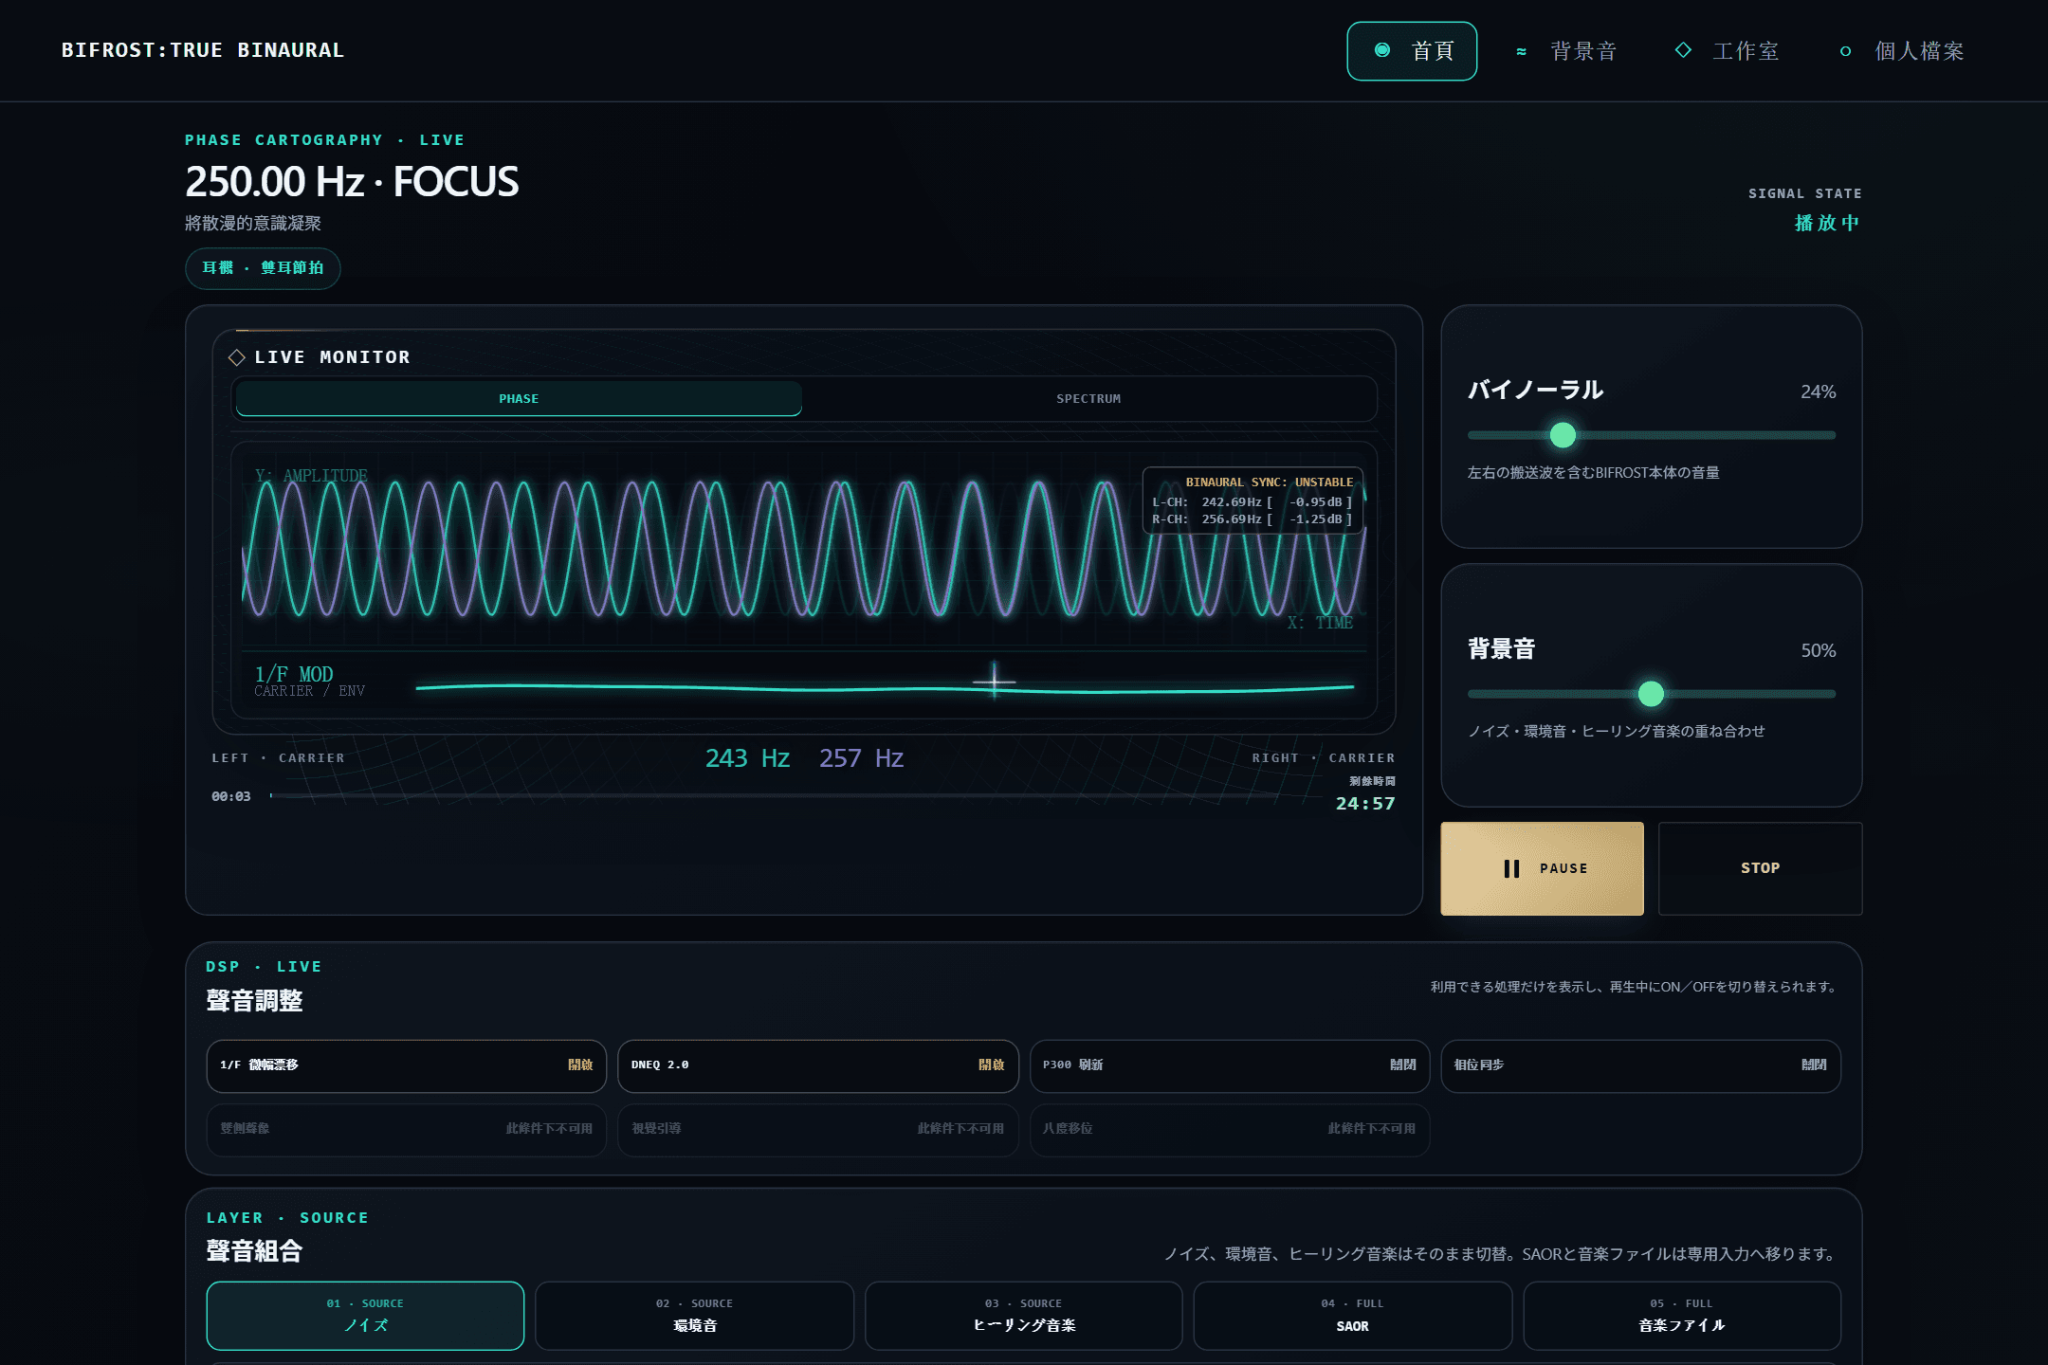Click the disabled 雙側鏡像 option
The width and height of the screenshot is (2048, 1365).
(407, 1129)
